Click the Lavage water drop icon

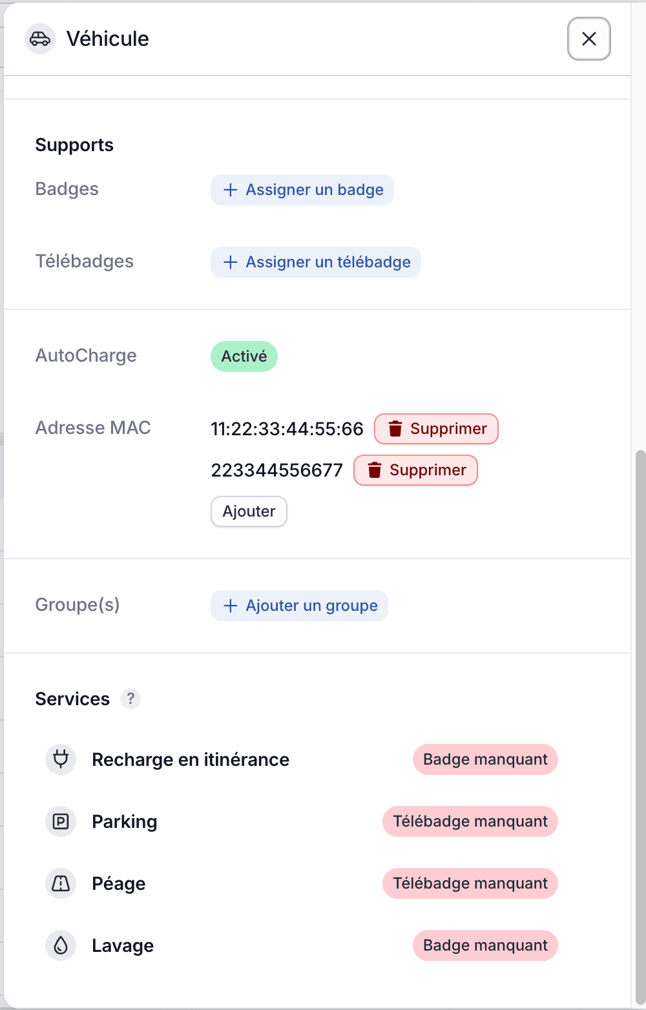[x=61, y=945]
